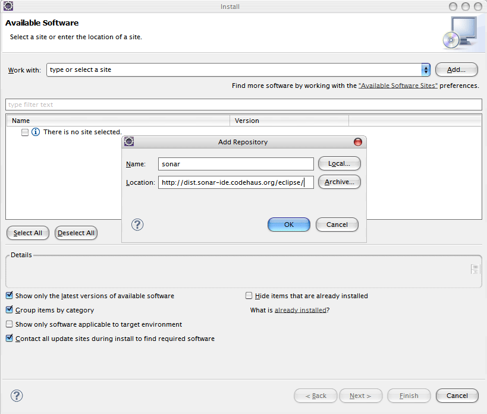Click the Eclipse icon in Install window title bar
Viewport: 487px width, 414px height.
pos(8,7)
